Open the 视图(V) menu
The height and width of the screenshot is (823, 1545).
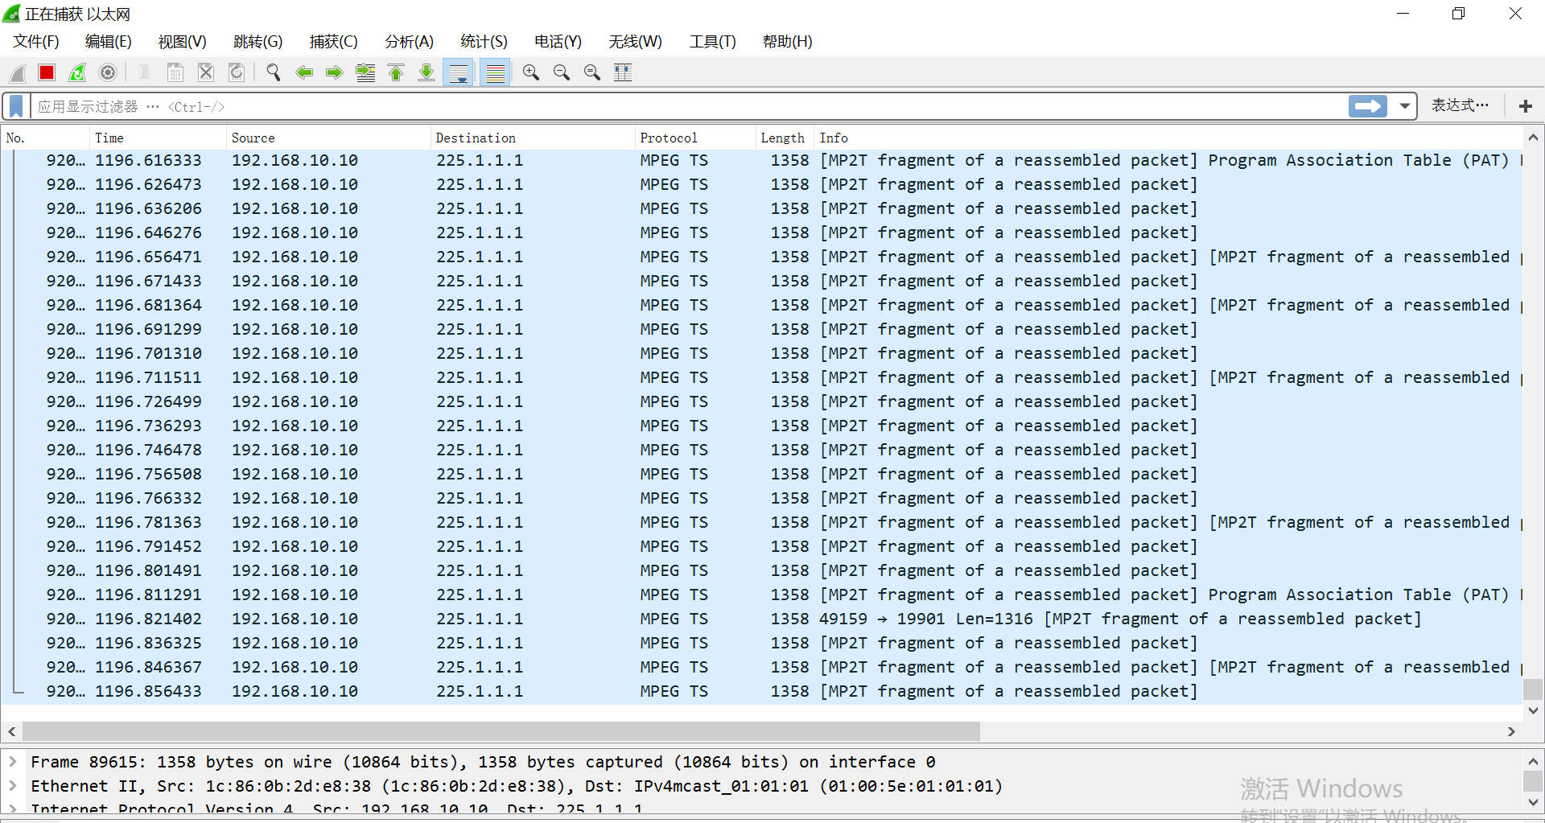click(183, 42)
